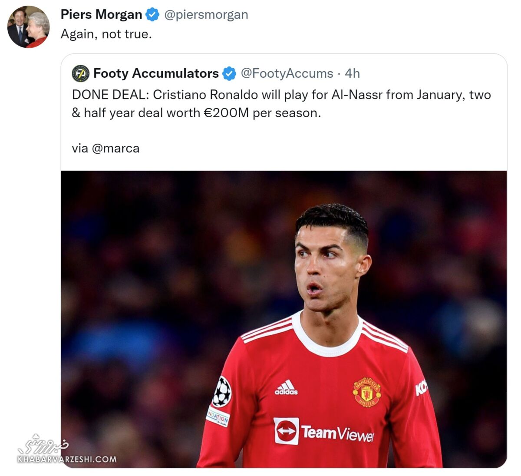Click the Manchester United crest on the shirt
Screen dimensions: 521x476
(367, 391)
